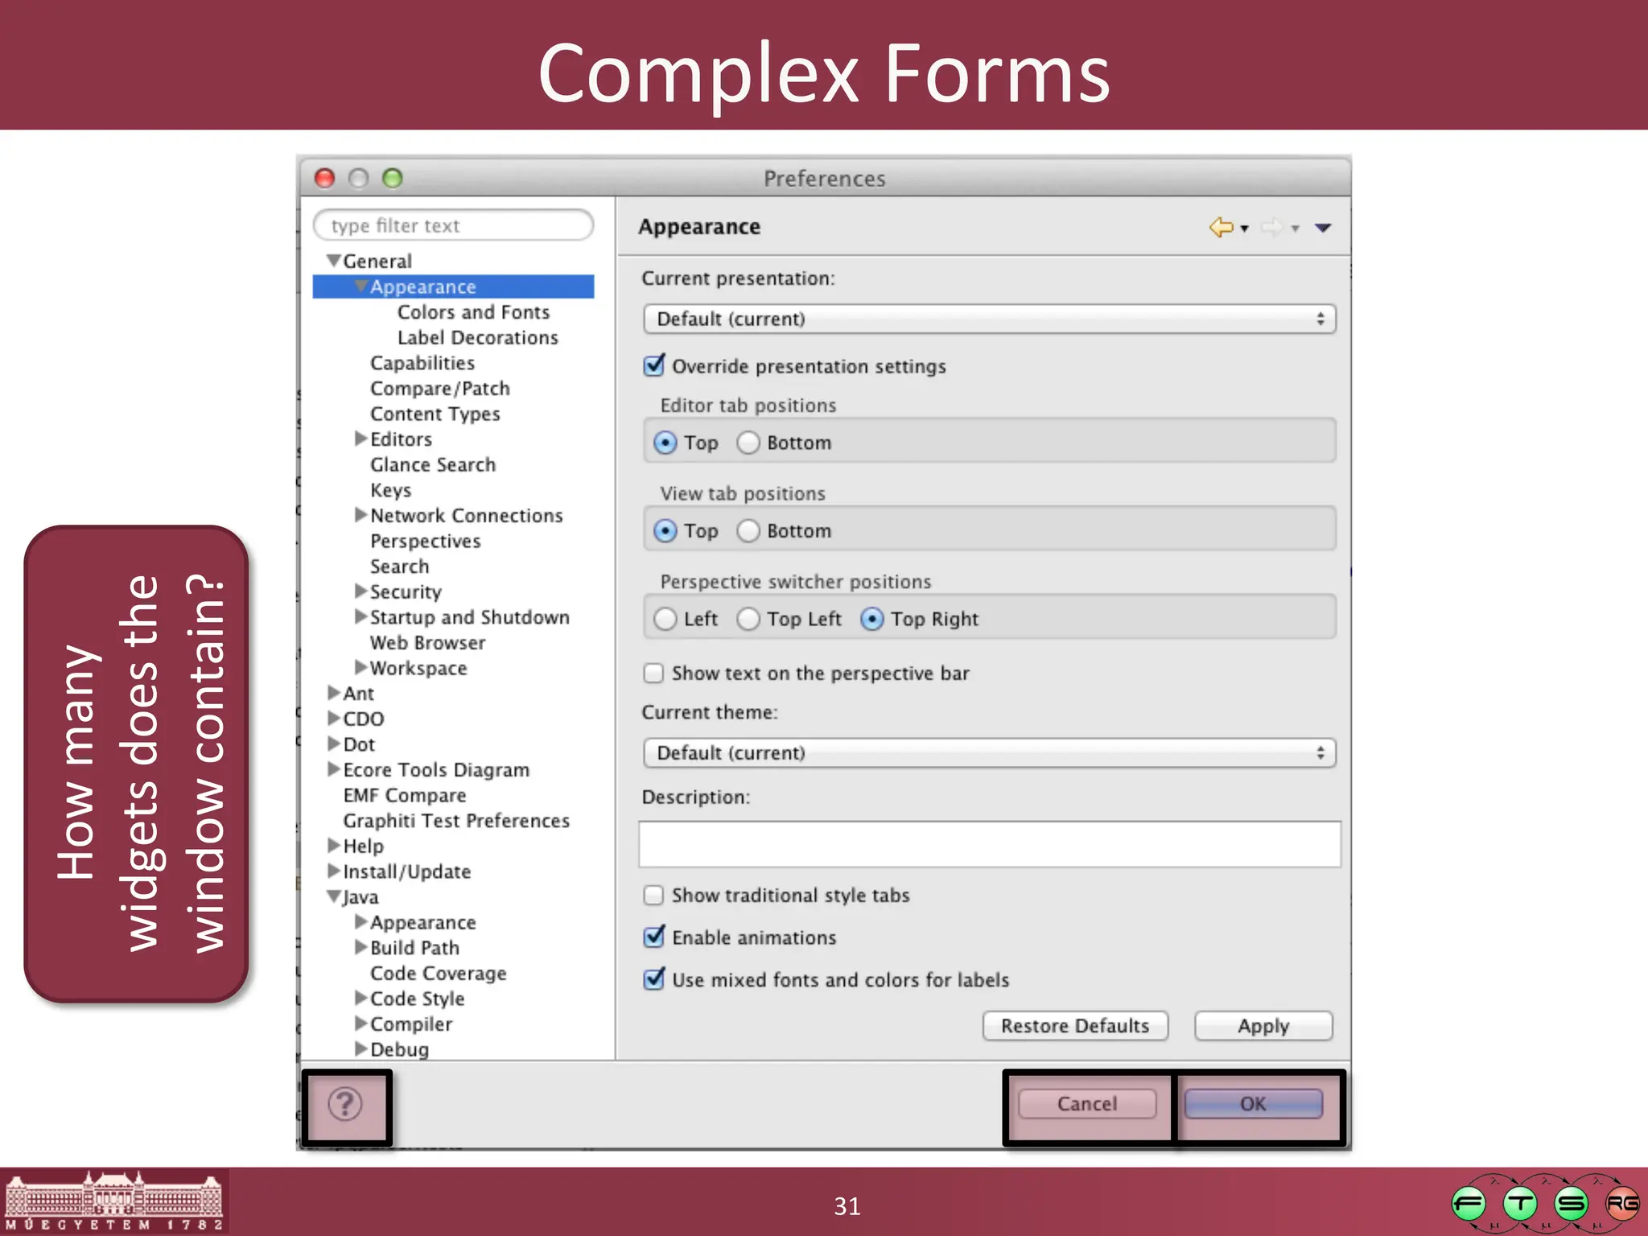The height and width of the screenshot is (1236, 1648).
Task: Expand the Workspace tree node
Action: [x=361, y=668]
